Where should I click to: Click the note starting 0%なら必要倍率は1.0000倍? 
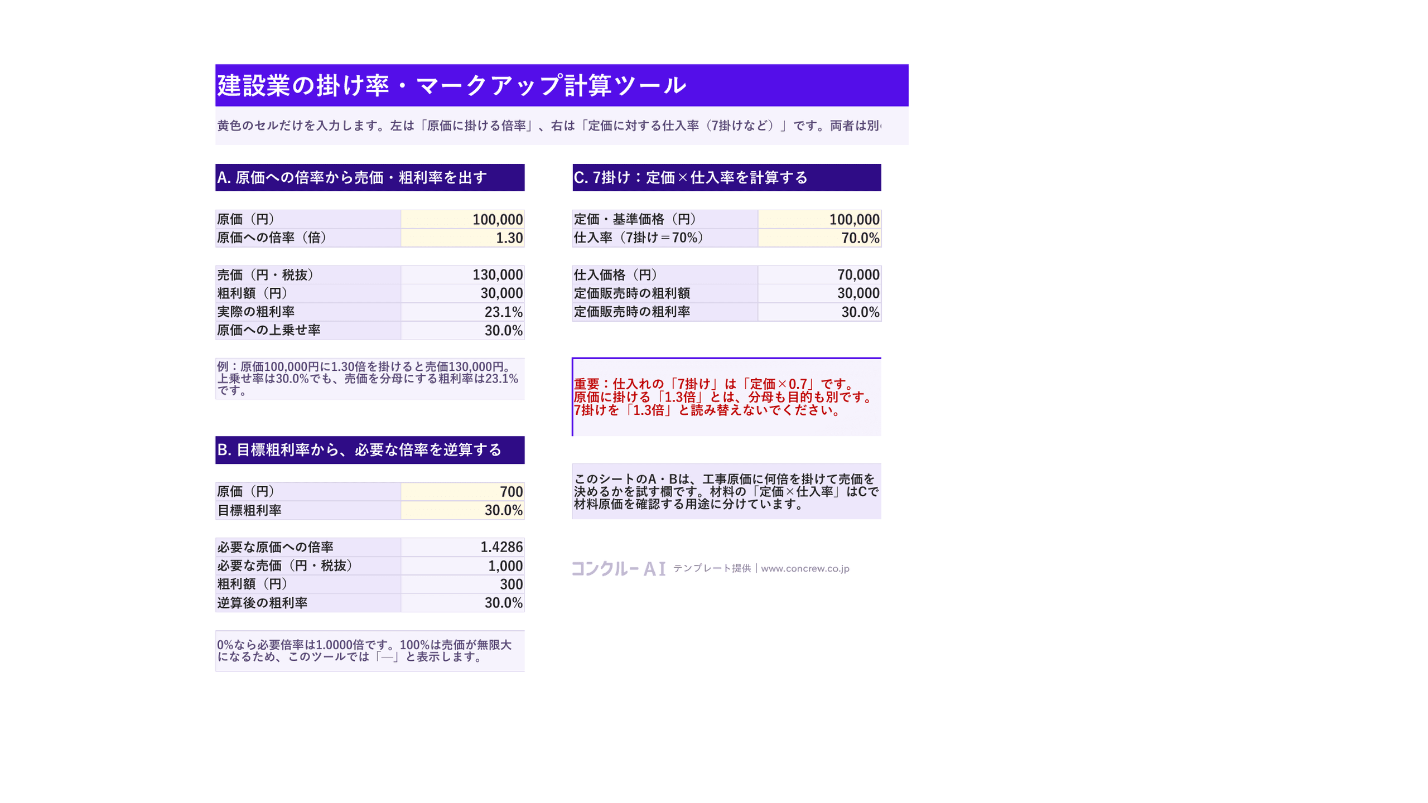click(x=370, y=650)
